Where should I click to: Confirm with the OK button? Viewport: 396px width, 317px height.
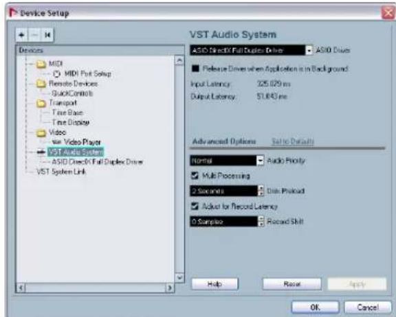(x=315, y=307)
